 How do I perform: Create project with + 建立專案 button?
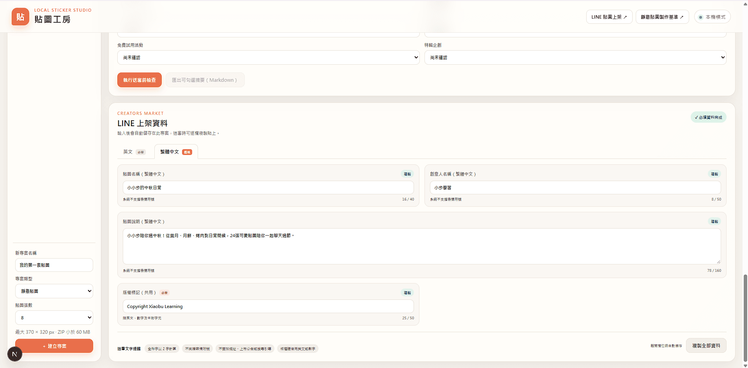54,346
